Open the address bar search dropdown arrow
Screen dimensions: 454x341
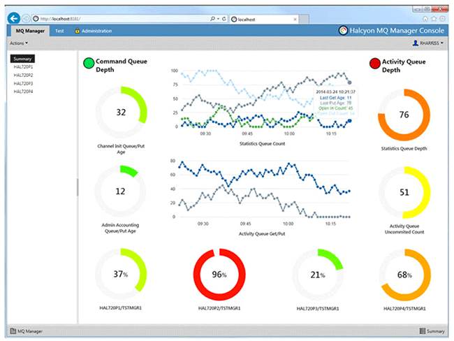(x=218, y=19)
